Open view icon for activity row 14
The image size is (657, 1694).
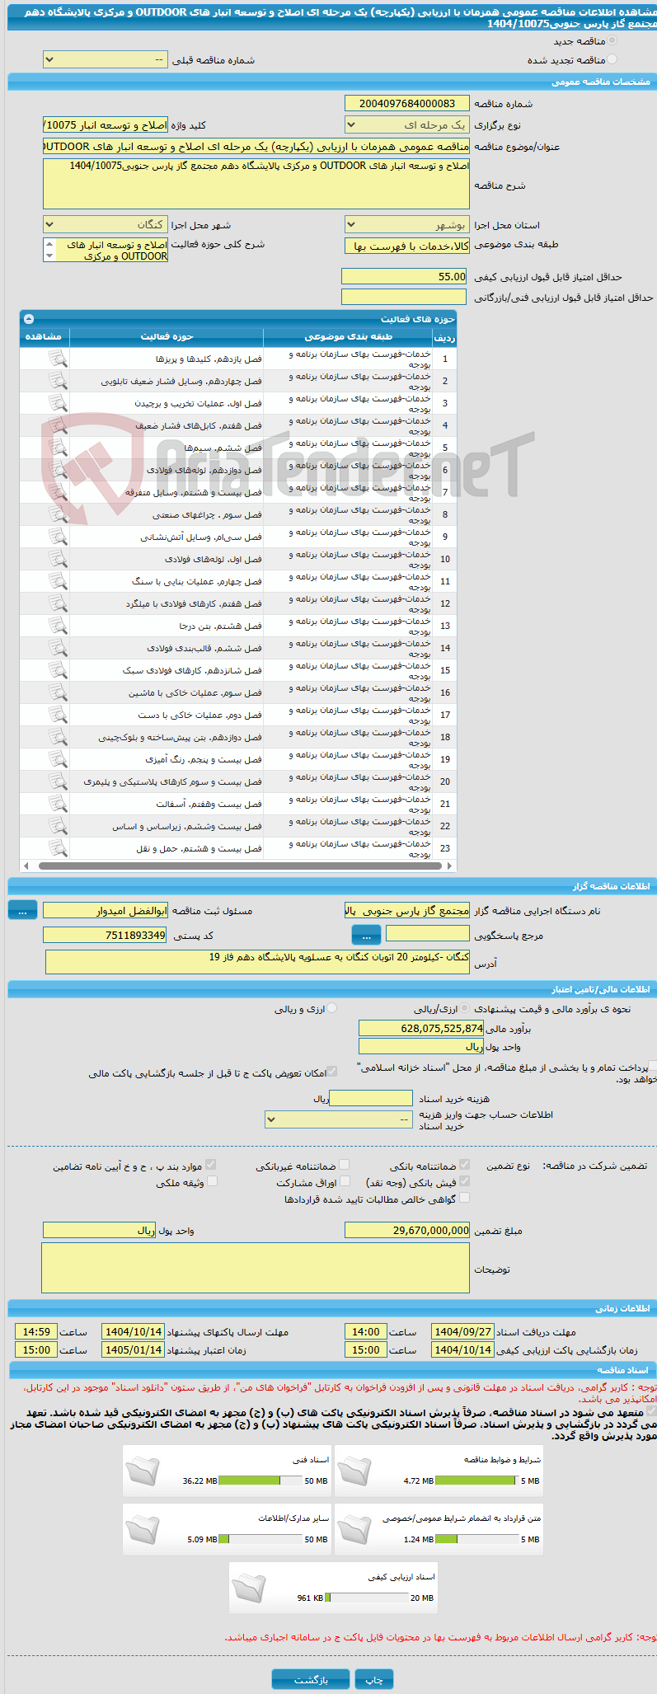coord(57,648)
